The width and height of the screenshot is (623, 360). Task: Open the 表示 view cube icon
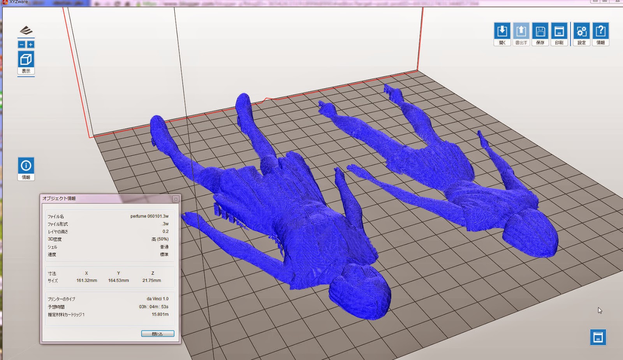(x=26, y=62)
